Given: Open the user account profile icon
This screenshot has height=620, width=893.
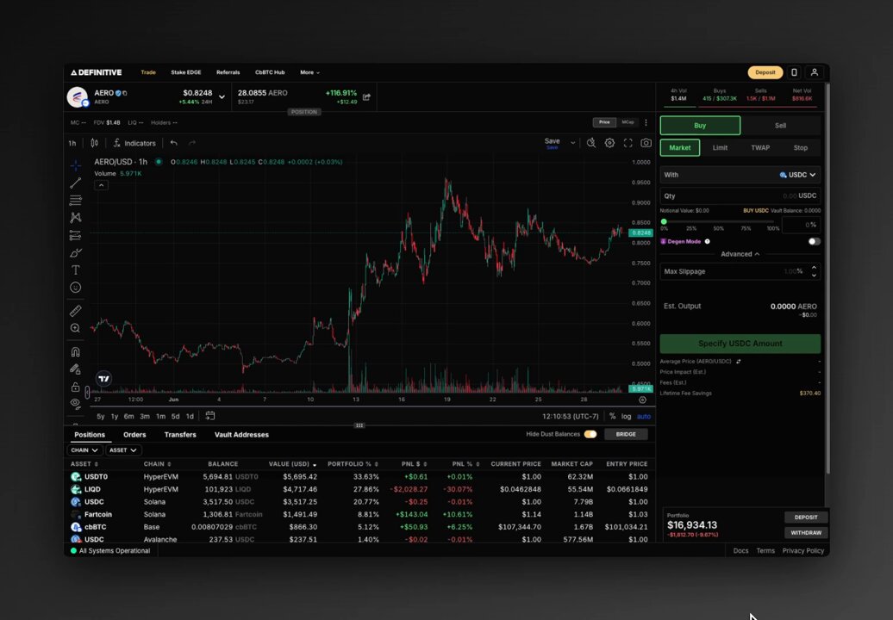Looking at the screenshot, I should point(815,72).
